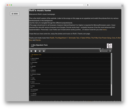This screenshot has width=129, height=109.
Task: Play the current track
Action: [x=31, y=51]
